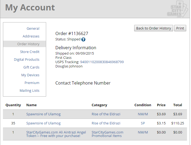Open the Addresses sidebar item
Viewport: 191px width, 145px height.
[31, 36]
